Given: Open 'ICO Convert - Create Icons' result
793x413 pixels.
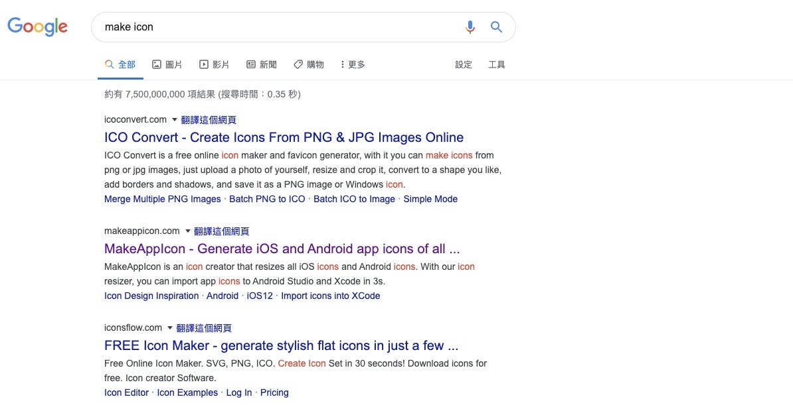Looking at the screenshot, I should (x=284, y=137).
